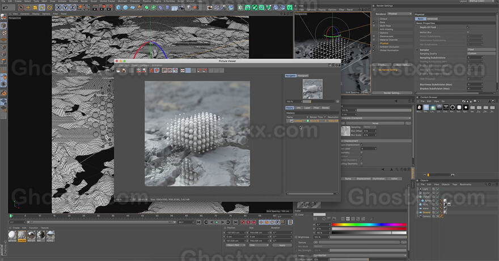Open the Filter menu in main viewport
Screen dimensions: 499x261
(56, 14)
